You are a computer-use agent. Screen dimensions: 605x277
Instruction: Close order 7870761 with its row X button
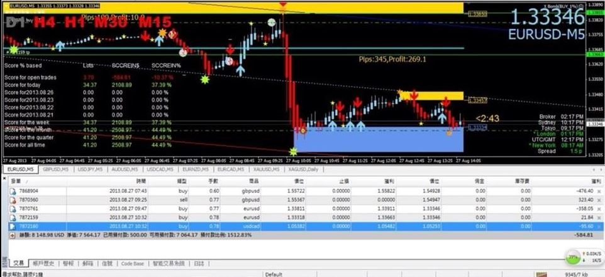pyautogui.click(x=600, y=208)
